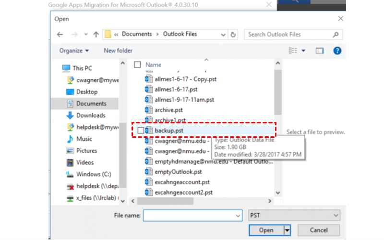Click the helpdesk@mywe account icon
Screen dimensions: 384x240
pyautogui.click(x=70, y=127)
